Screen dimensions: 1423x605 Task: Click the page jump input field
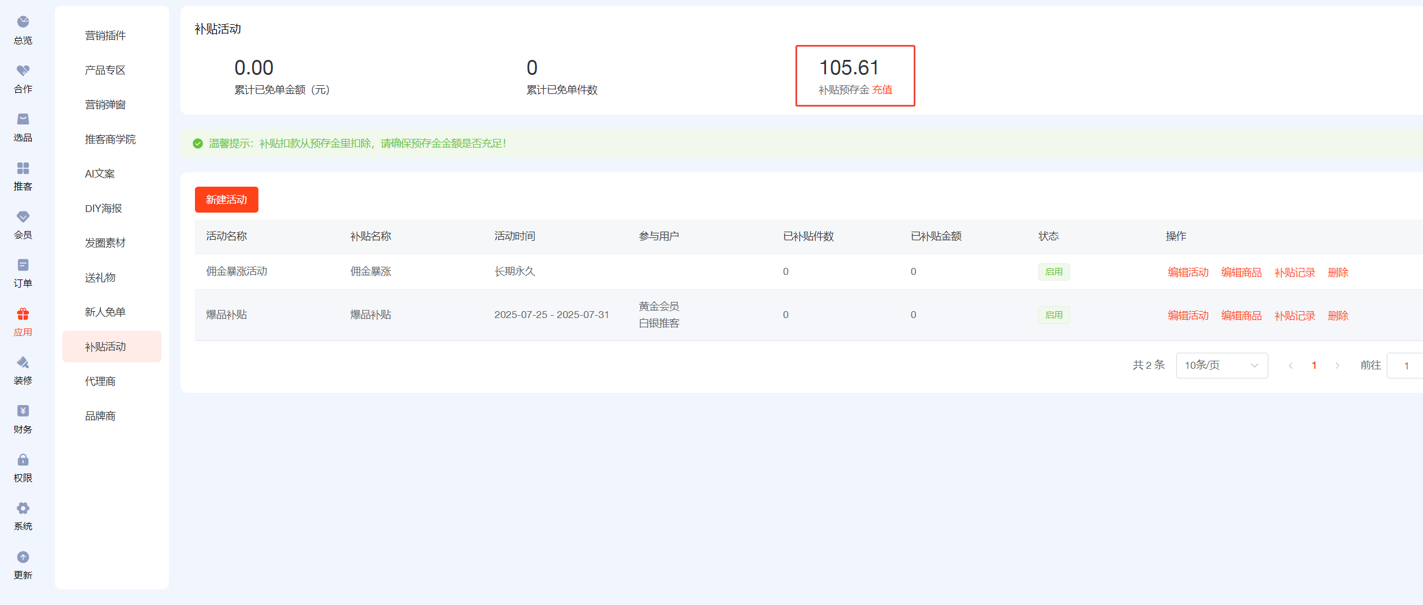1405,365
